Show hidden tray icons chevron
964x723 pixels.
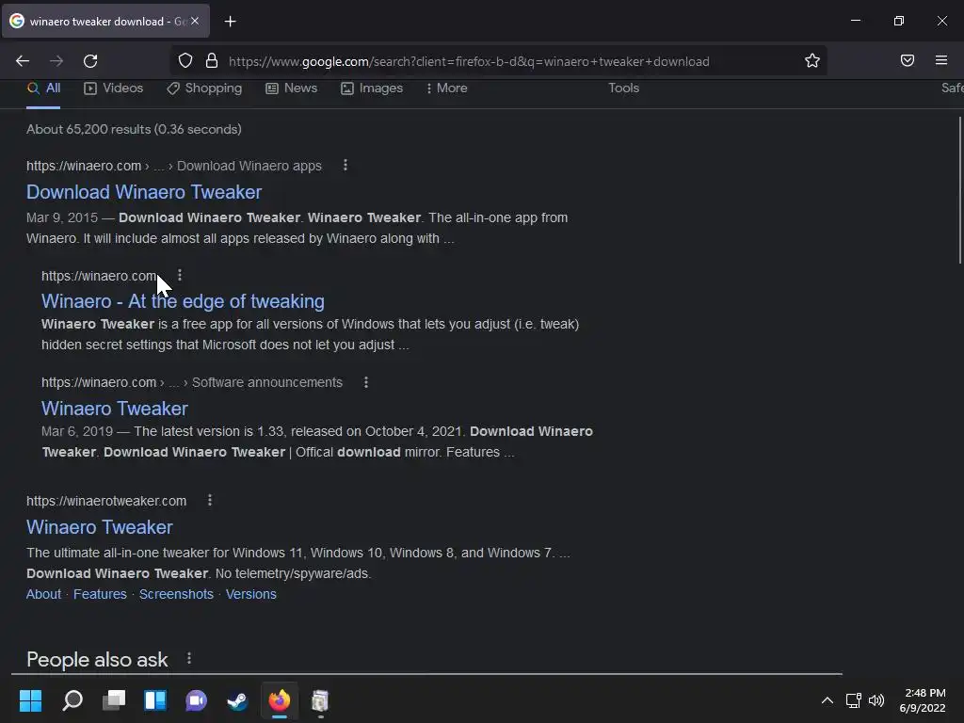827,700
